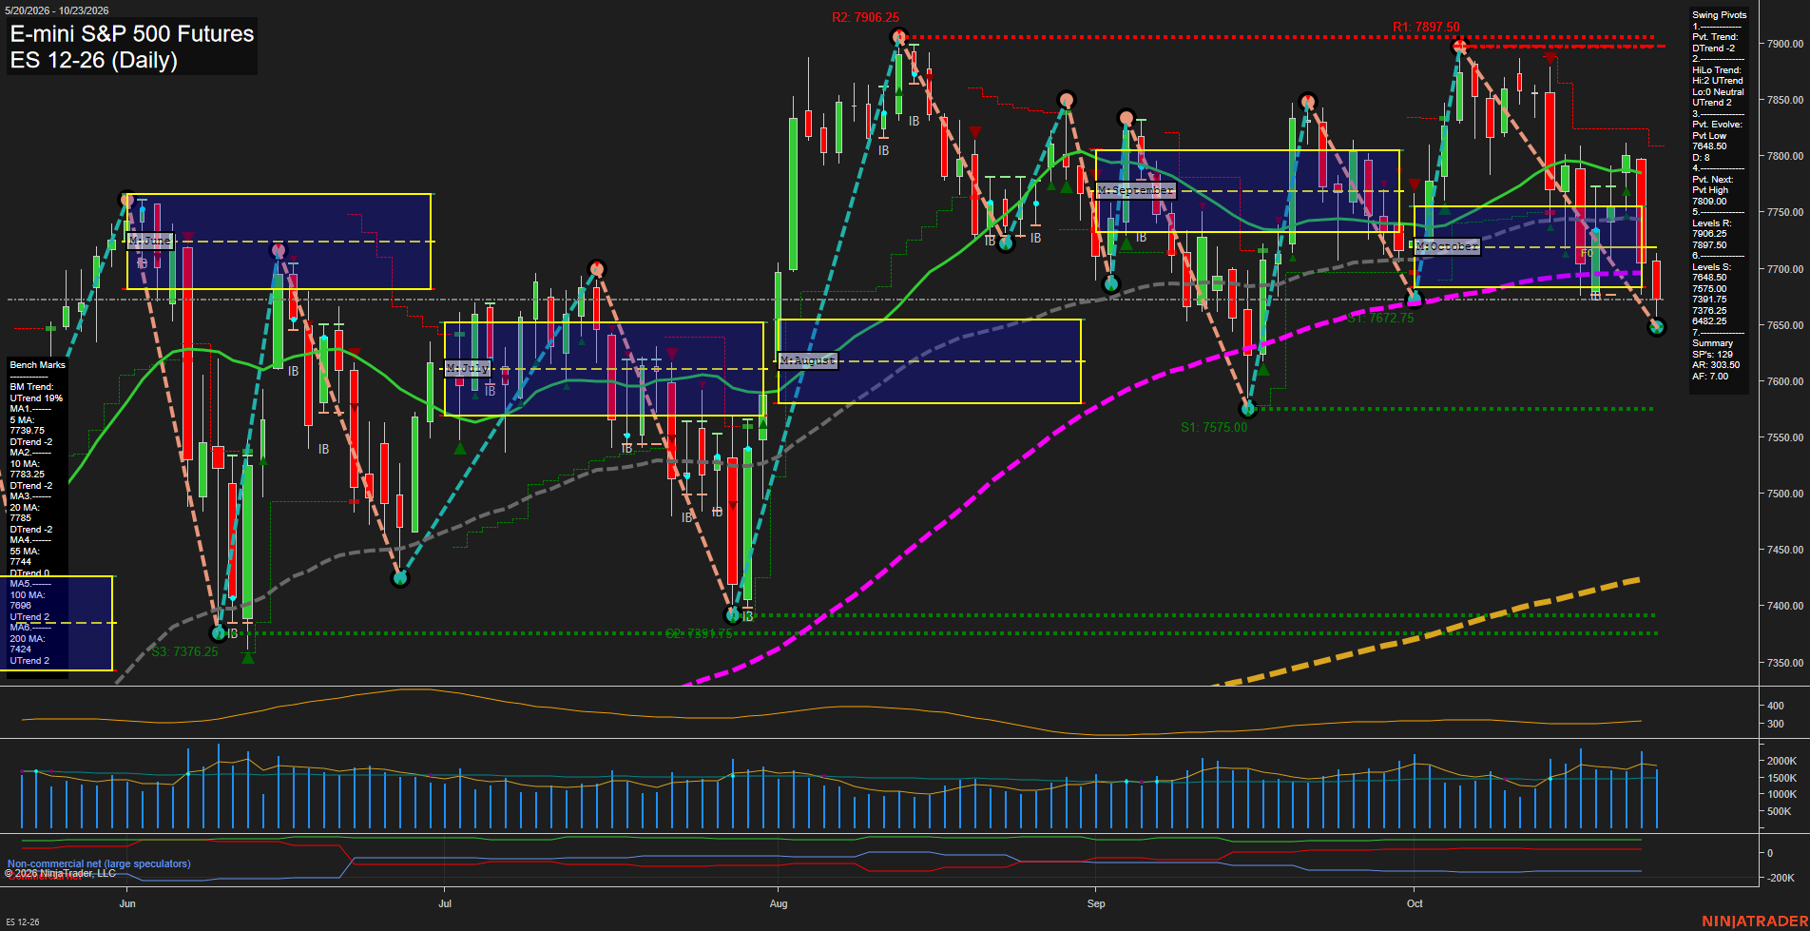
Task: Click the R1: 7897.50 resistance label
Action: coord(1426,28)
